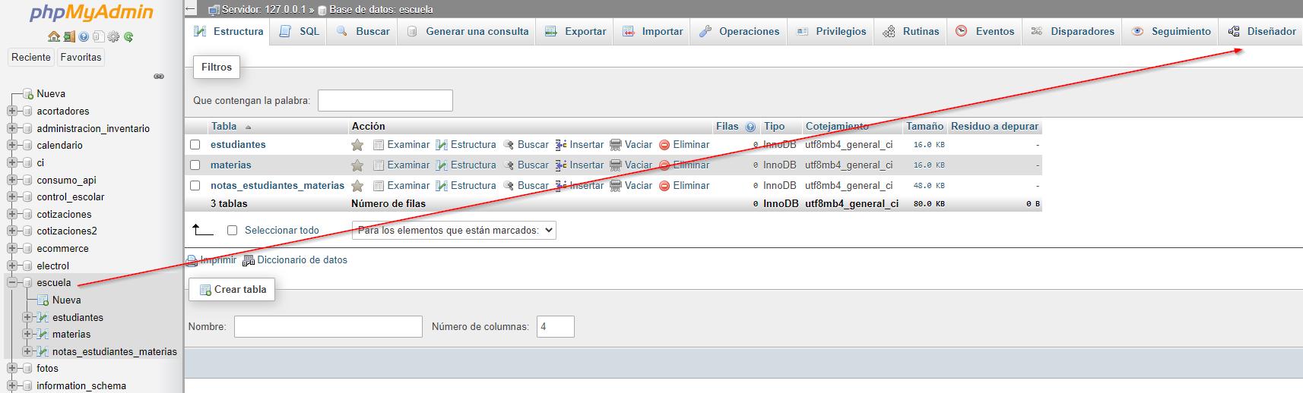This screenshot has height=393, width=1303.
Task: Open navigation settings gear icon
Action: click(x=113, y=36)
